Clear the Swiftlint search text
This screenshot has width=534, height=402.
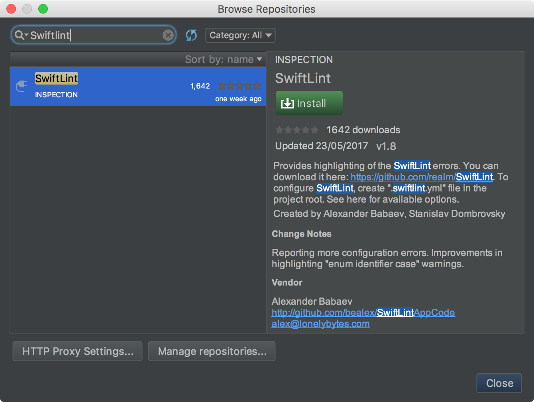point(168,35)
